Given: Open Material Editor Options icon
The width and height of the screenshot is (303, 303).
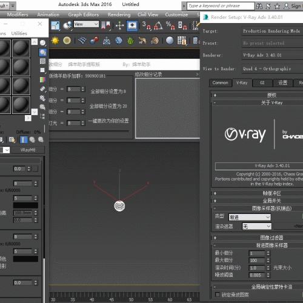Looking at the screenshot, I should click(x=42, y=98).
